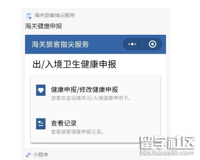The image size is (200, 160).
Task: Close mini program via circle target icon
Action: click(x=152, y=44)
